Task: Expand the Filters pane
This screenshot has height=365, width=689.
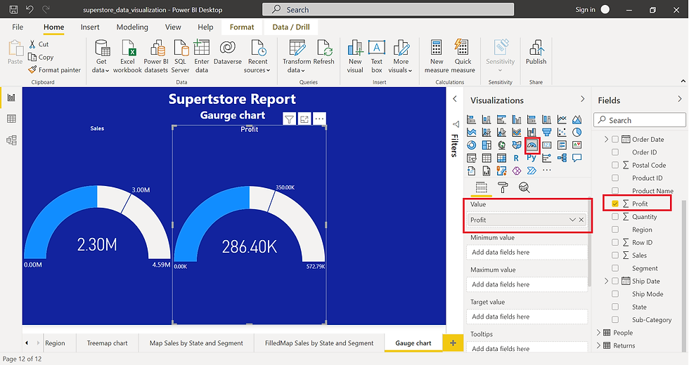Action: click(x=456, y=99)
